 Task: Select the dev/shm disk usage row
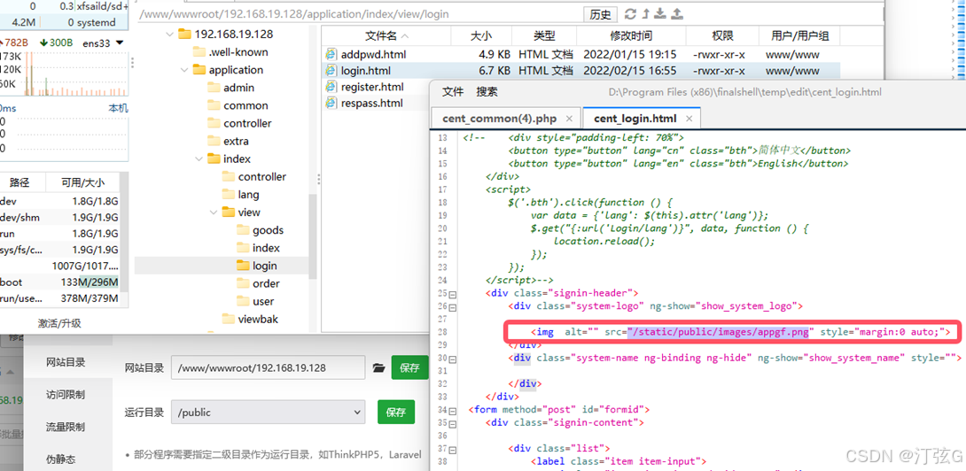(x=60, y=217)
